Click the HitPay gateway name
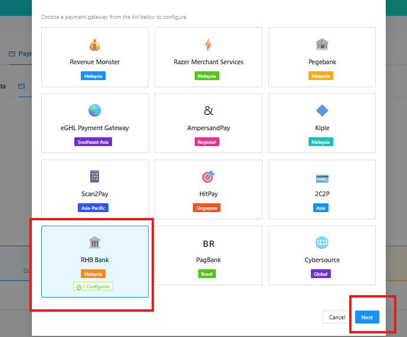The image size is (407, 337). coord(208,194)
